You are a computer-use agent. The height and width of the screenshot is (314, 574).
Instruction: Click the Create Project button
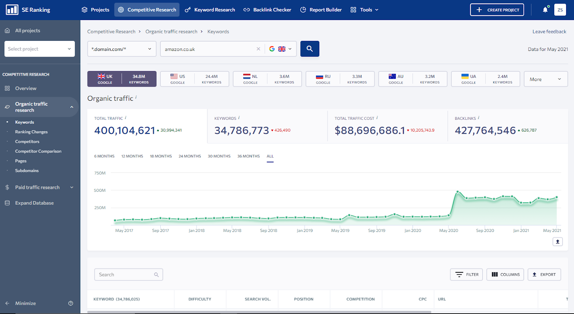(497, 10)
